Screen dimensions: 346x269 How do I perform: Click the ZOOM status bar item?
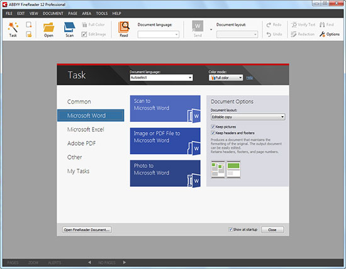33,263
